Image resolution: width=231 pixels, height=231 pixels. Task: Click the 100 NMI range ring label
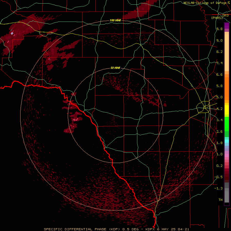pos(115,20)
